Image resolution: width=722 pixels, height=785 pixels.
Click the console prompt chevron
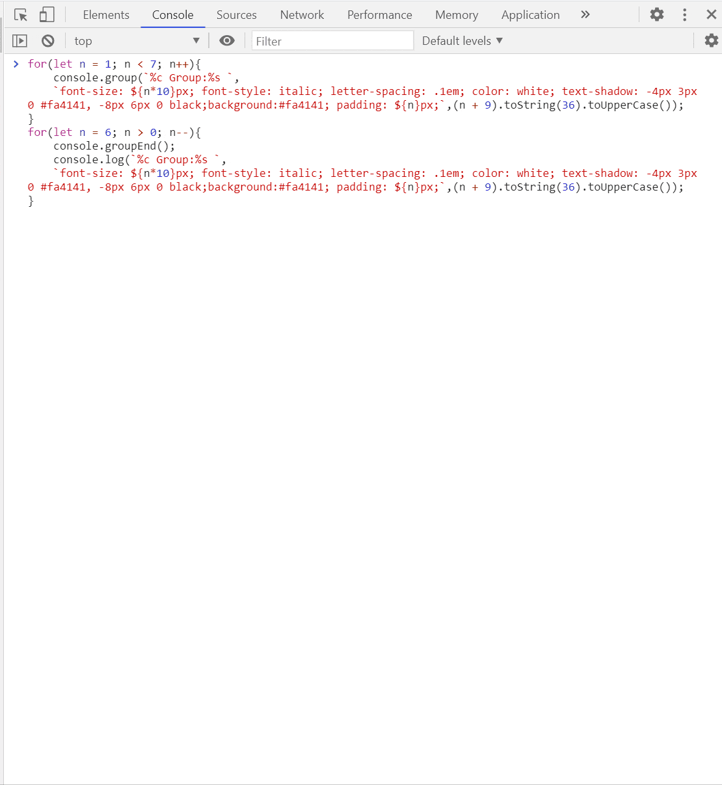click(16, 64)
